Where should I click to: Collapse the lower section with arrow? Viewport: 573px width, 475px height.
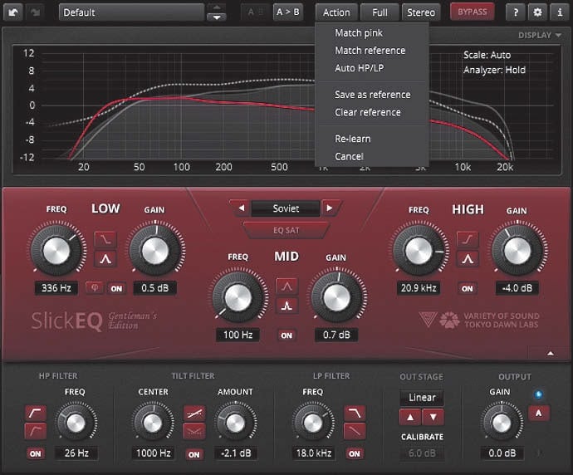[x=551, y=353]
